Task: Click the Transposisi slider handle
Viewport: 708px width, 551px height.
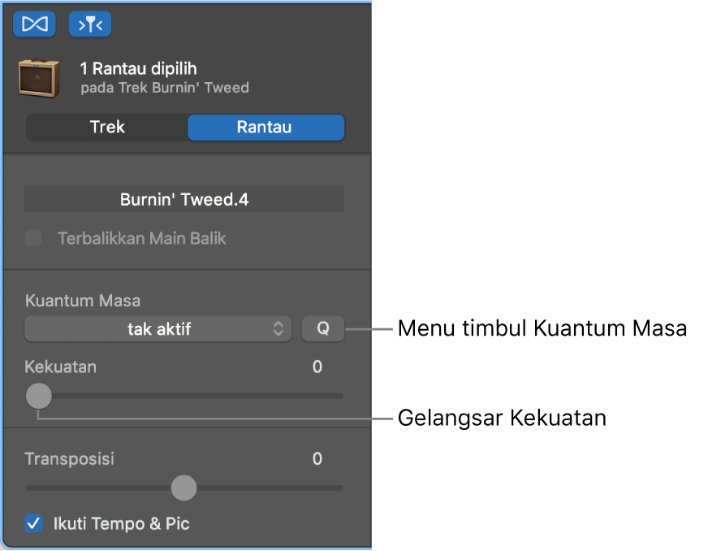Action: pyautogui.click(x=183, y=488)
